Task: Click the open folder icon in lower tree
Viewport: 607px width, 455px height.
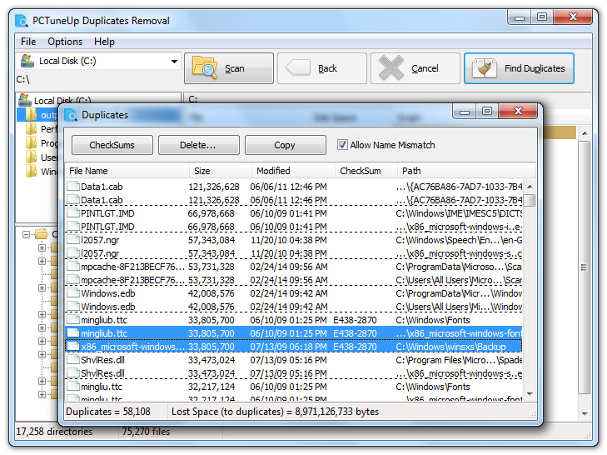Action: 42,234
